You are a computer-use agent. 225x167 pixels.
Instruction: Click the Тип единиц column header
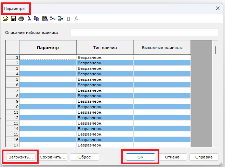(x=105, y=48)
